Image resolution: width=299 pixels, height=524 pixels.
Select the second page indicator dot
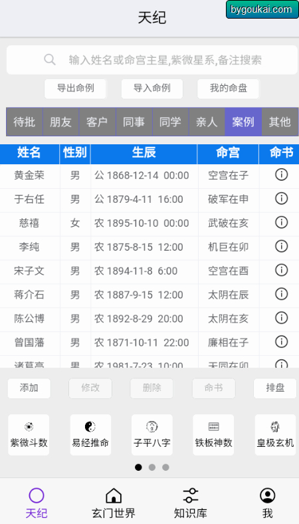point(152,467)
